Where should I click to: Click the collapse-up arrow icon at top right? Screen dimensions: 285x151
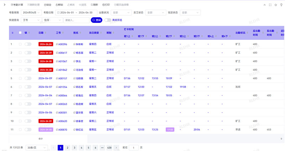[264, 5]
